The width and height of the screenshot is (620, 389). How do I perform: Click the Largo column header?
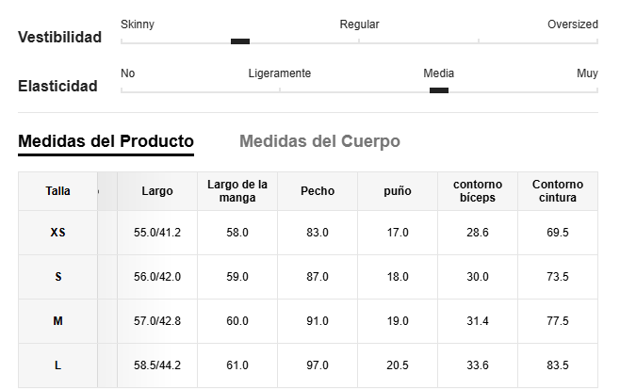(x=157, y=191)
